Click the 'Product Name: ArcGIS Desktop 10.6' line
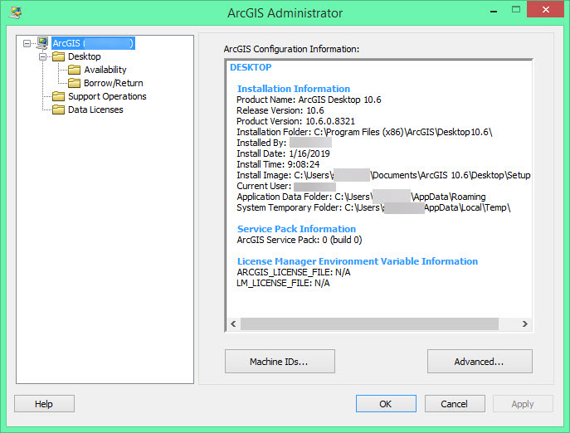Viewport: 570px width, 433px height. tap(309, 100)
